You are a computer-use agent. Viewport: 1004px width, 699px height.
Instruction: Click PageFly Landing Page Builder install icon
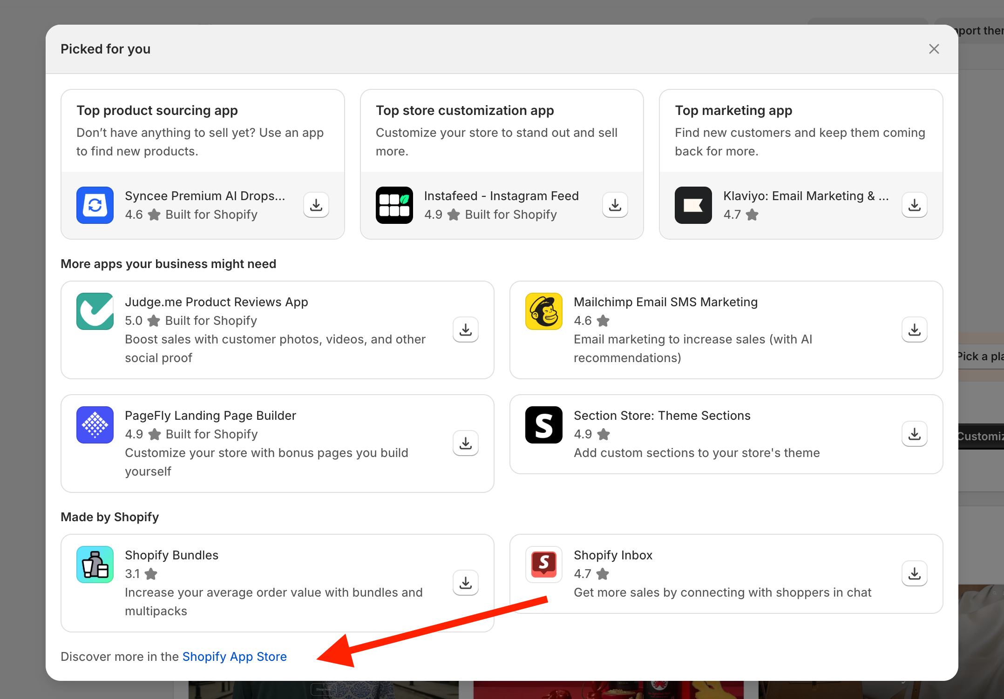click(x=466, y=443)
